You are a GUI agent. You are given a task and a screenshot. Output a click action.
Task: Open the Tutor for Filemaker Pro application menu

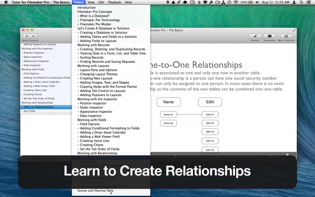(x=41, y=2)
